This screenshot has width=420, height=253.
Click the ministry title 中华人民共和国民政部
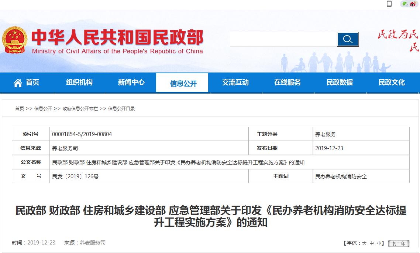tap(117, 37)
